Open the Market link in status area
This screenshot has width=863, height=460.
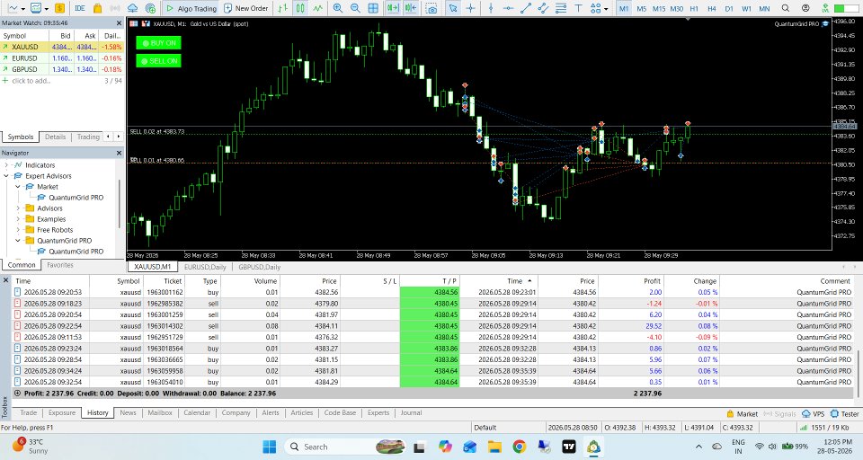pos(742,414)
